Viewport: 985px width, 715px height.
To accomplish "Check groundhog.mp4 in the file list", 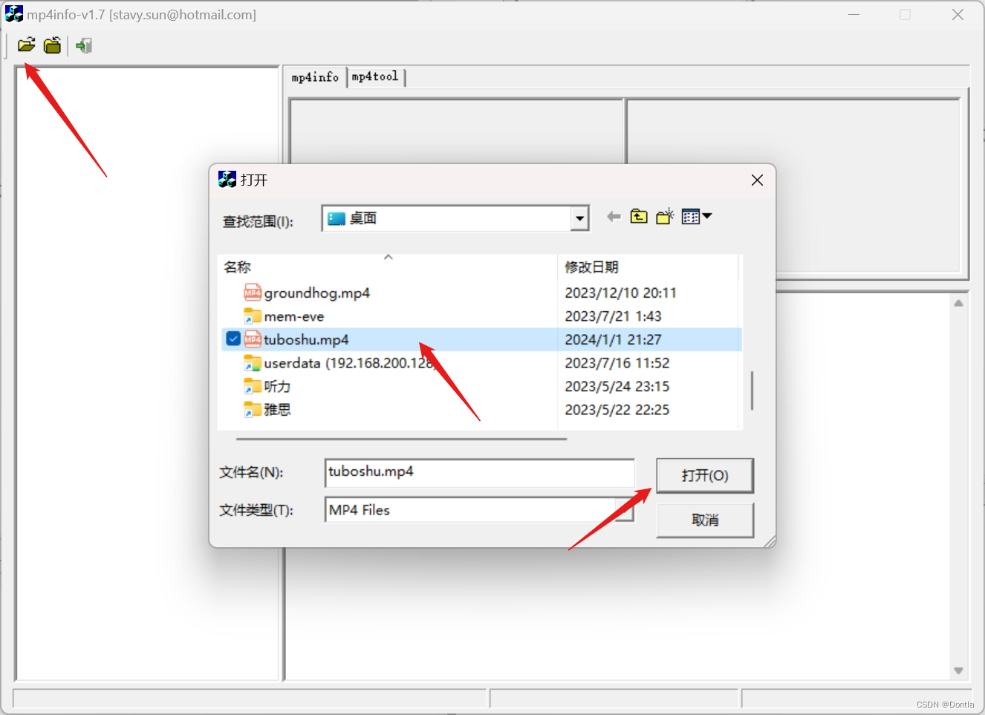I will 233,293.
